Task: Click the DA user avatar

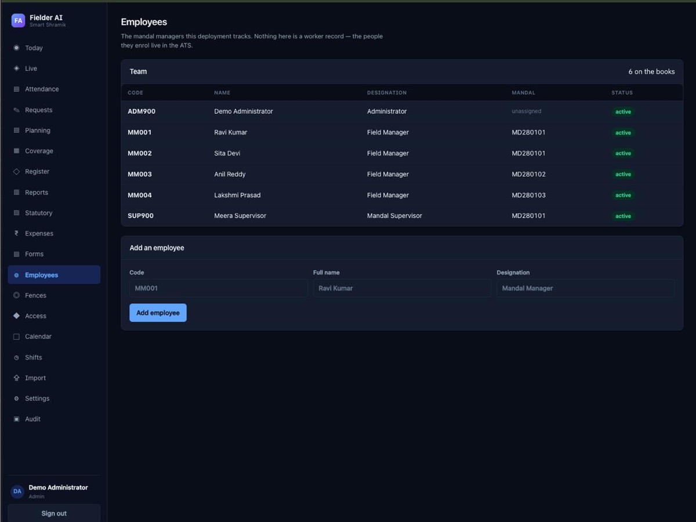Action: [17, 491]
